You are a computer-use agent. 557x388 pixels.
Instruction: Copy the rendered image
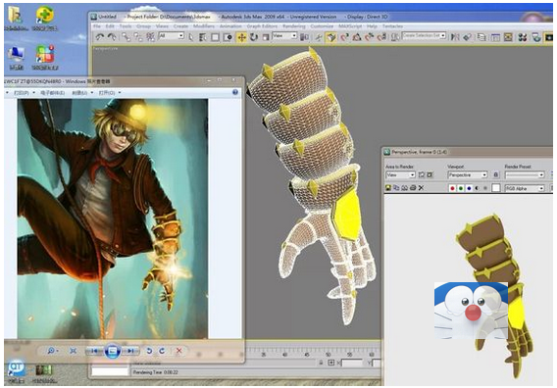[x=396, y=188]
